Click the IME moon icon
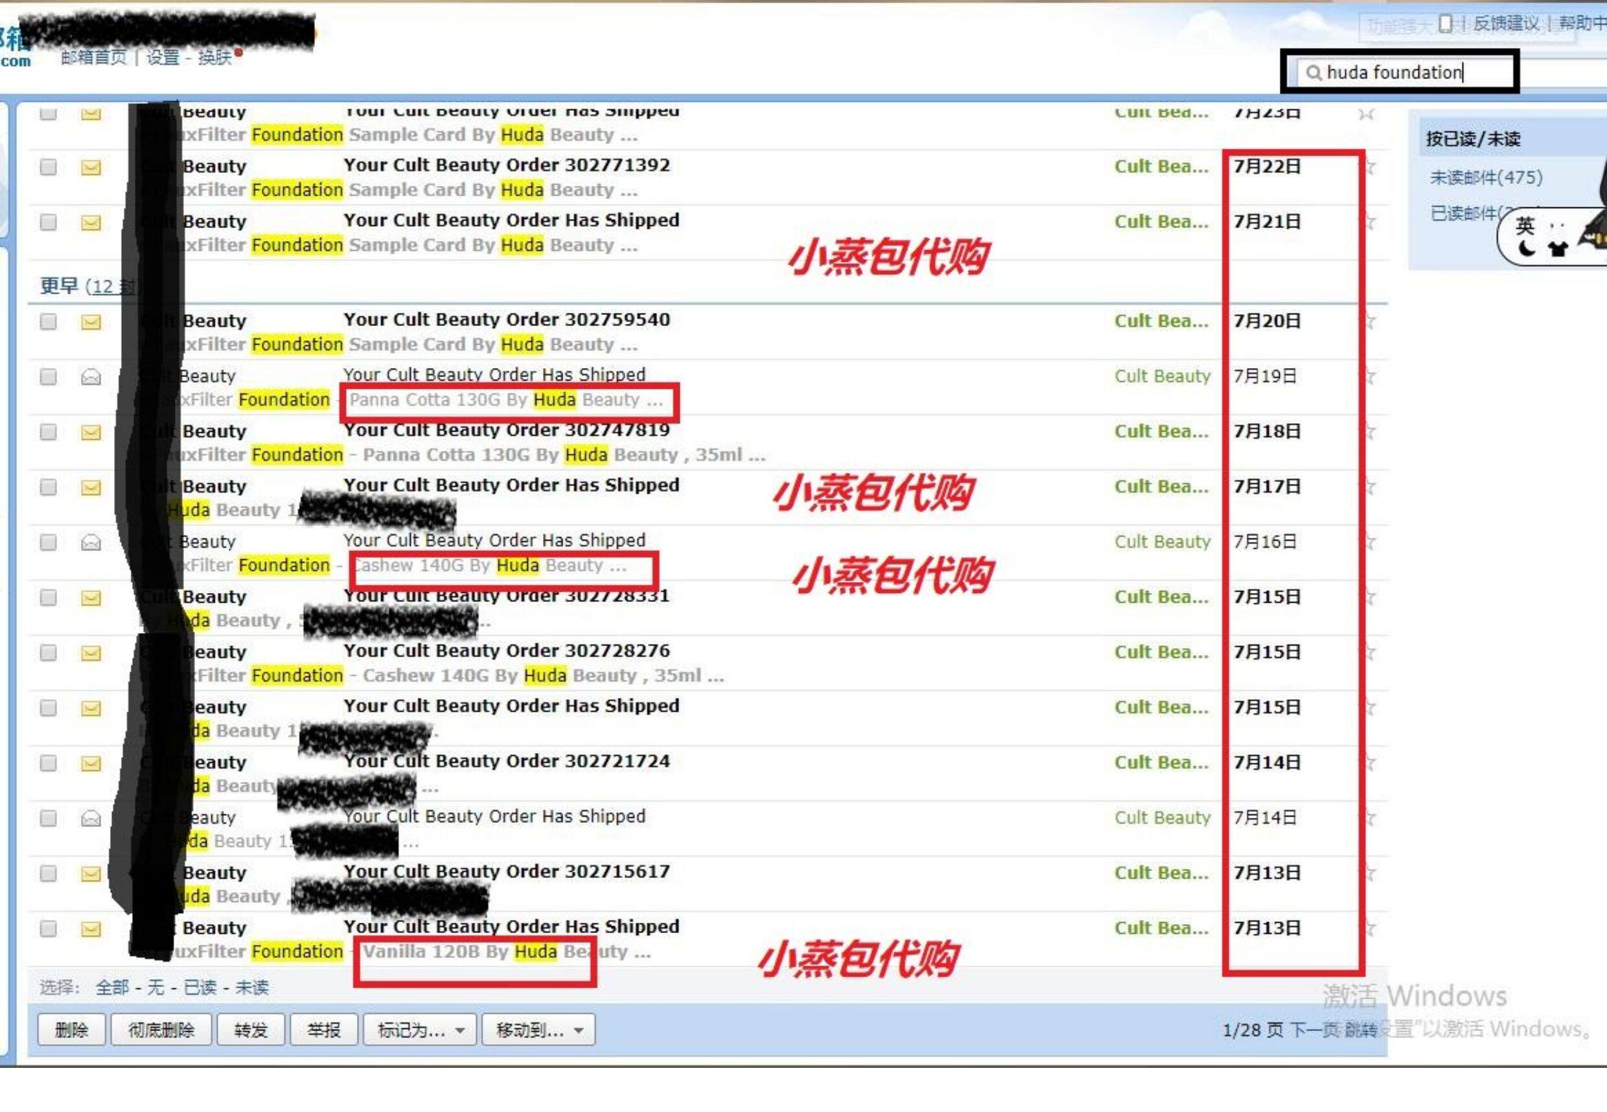This screenshot has height=1112, width=1607. pos(1525,248)
